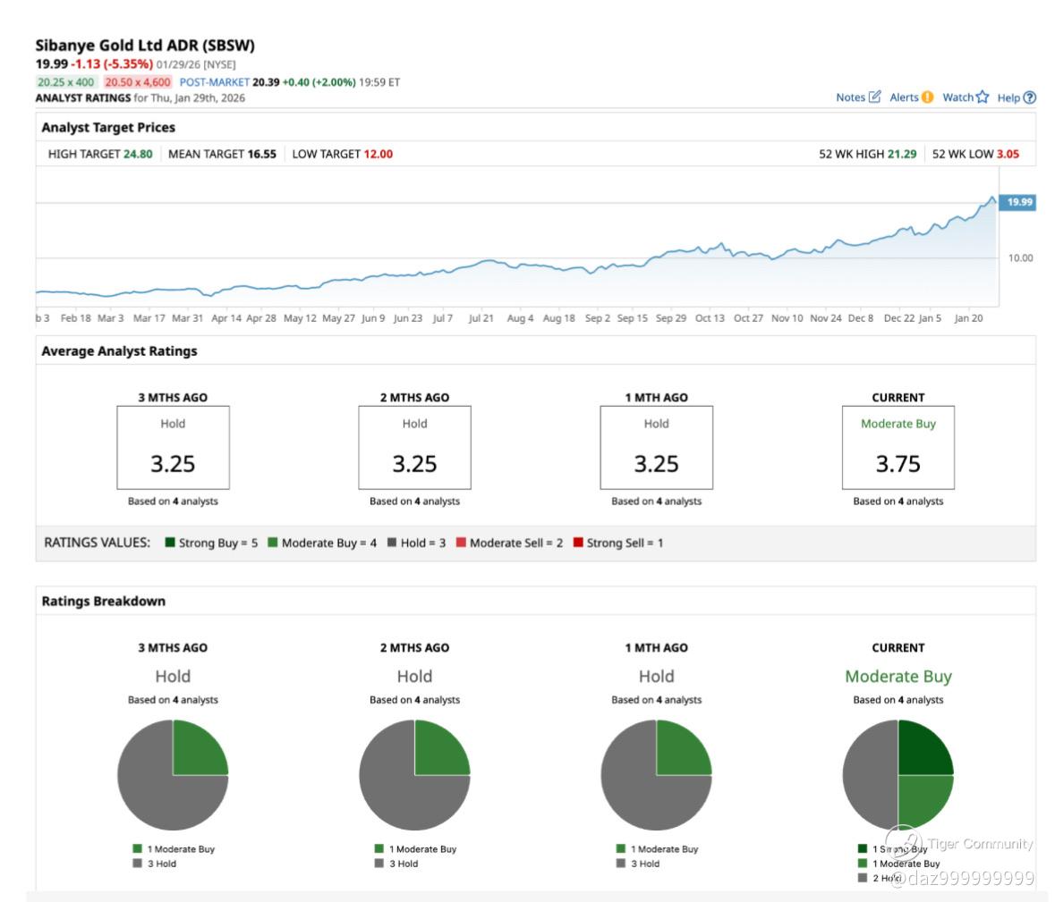Click the orange Alerts icon
This screenshot has height=902, width=1055.
coord(927,97)
